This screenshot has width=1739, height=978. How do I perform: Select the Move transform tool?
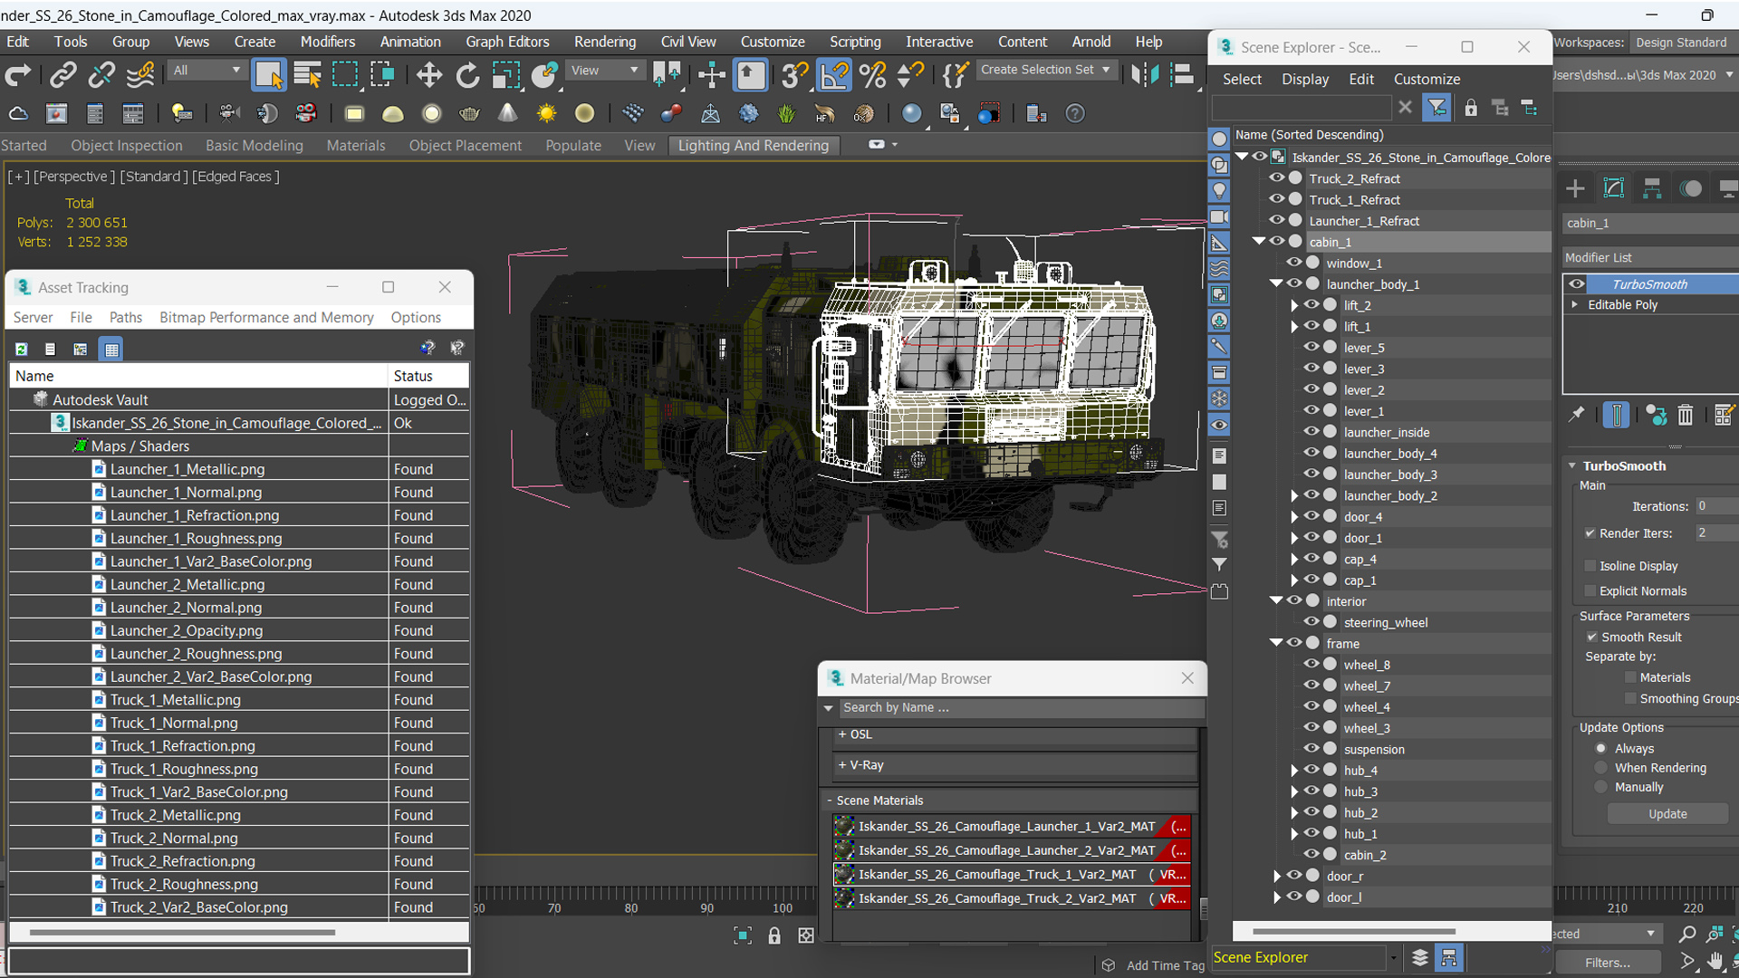(429, 75)
